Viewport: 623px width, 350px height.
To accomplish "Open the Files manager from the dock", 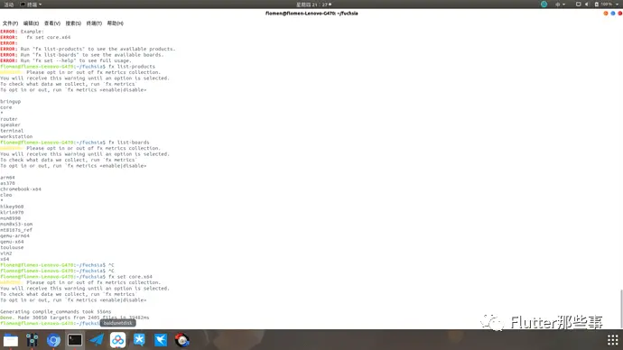I will pos(11,340).
